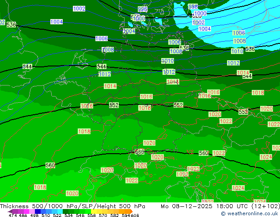Image resolution: width=280 pixels, height=217 pixels.
Task: Select black 536 label right of blue 1010
Action: (250, 49)
